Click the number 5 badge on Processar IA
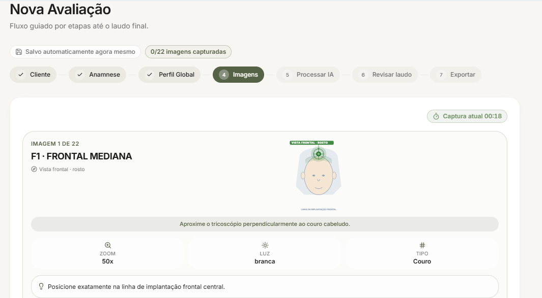Image resolution: width=542 pixels, height=298 pixels. pyautogui.click(x=287, y=75)
